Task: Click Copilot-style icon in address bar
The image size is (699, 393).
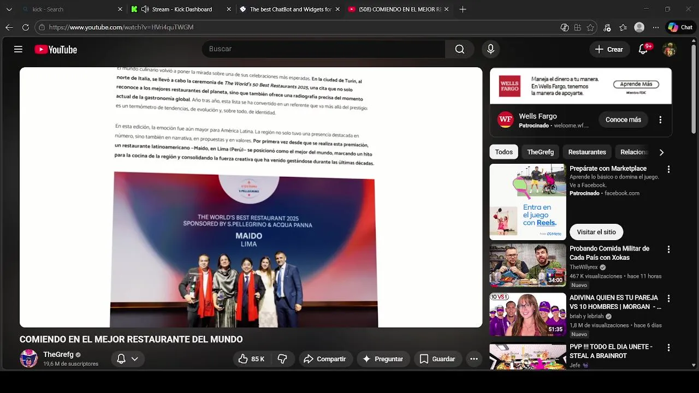Action: click(x=565, y=27)
